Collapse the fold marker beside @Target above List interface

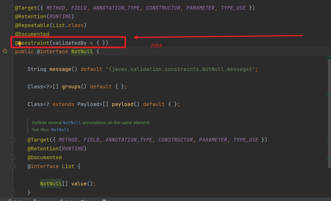pos(13,140)
